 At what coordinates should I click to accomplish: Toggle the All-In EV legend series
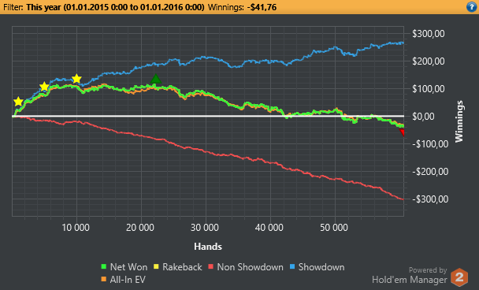(124, 279)
